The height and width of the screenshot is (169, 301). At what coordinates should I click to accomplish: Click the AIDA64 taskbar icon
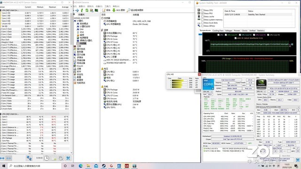tap(127, 166)
